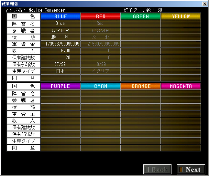The width and height of the screenshot is (209, 176).
Task: Click the USER participant cell
Action: [x=60, y=30]
